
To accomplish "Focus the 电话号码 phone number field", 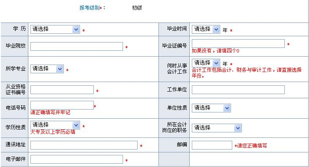I will point(62,105).
